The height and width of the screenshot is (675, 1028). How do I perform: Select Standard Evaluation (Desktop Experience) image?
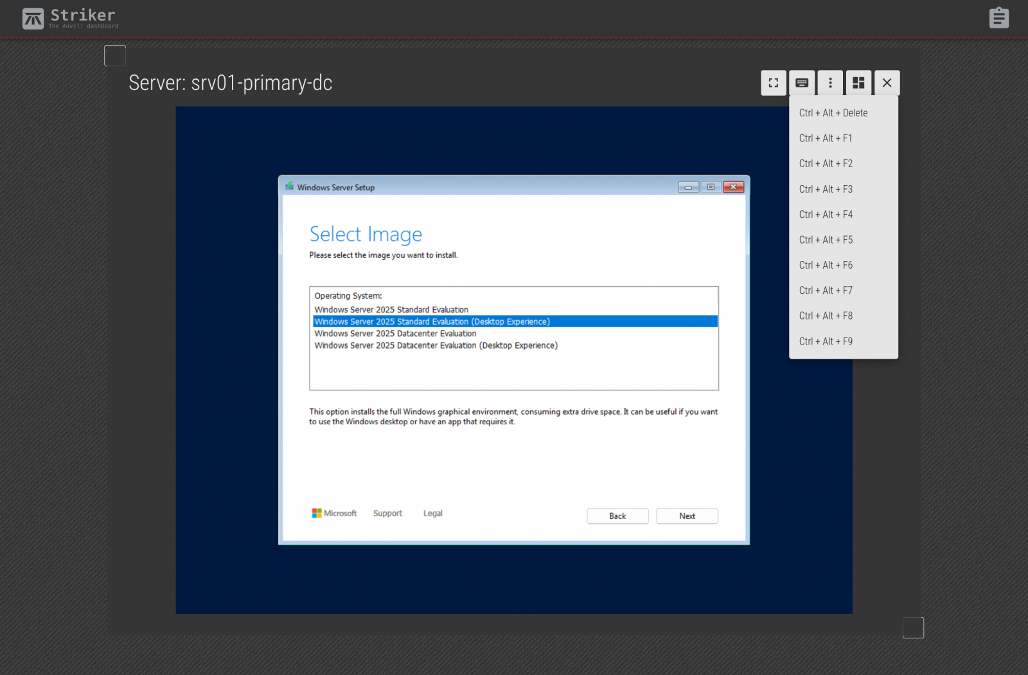(432, 321)
